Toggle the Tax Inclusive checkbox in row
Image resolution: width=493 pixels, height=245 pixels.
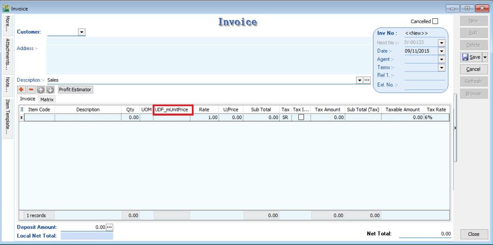[301, 117]
